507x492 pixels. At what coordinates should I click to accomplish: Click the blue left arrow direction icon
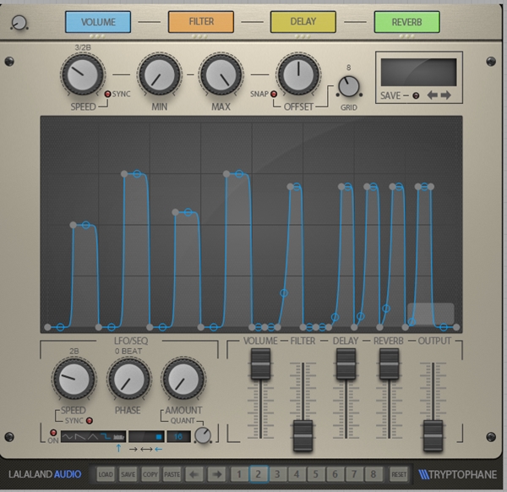coord(158,450)
